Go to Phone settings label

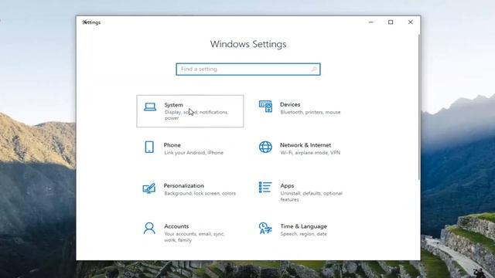(172, 145)
